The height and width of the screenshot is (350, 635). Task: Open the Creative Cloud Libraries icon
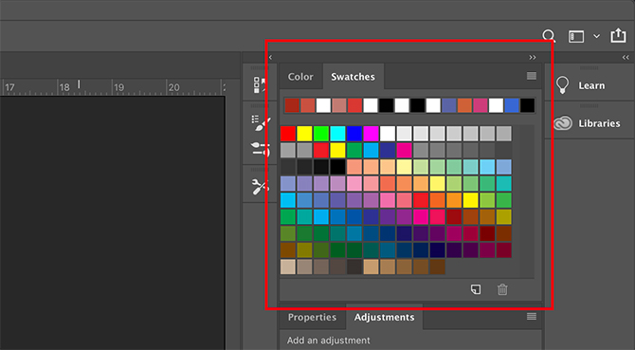[563, 123]
